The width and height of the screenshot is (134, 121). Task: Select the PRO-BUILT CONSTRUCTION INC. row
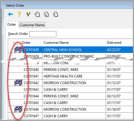pos(70,56)
